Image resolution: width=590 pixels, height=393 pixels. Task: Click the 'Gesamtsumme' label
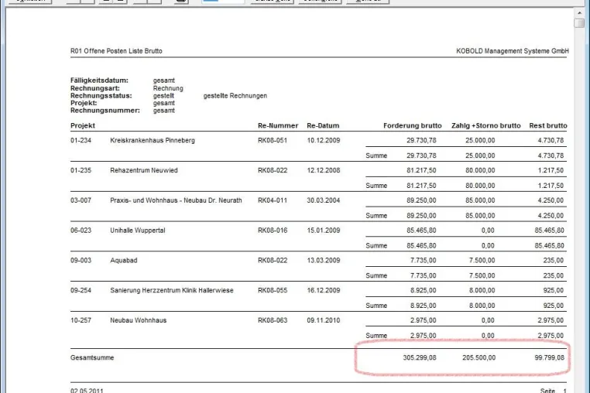pyautogui.click(x=92, y=357)
